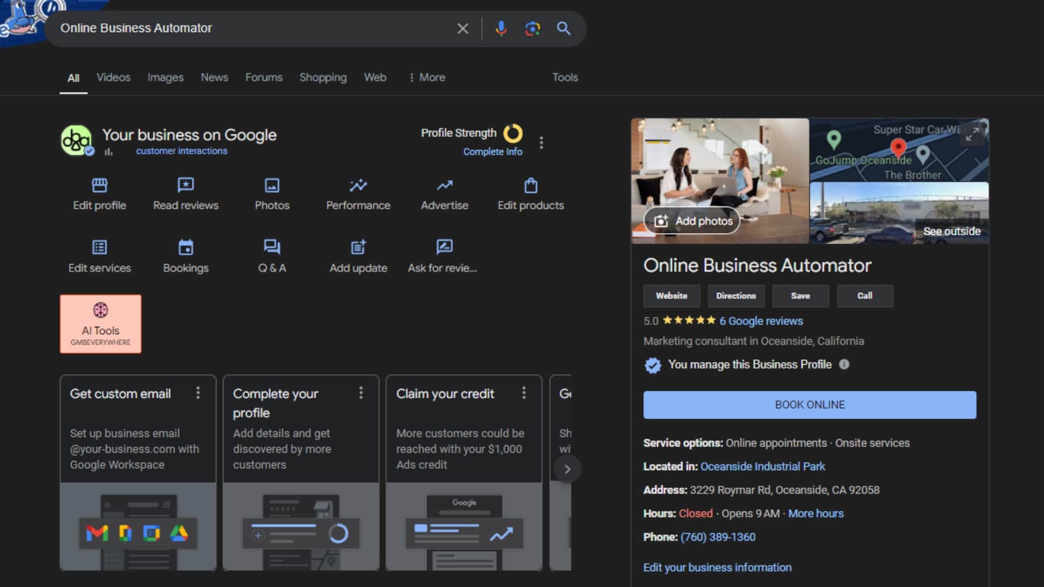Click Add update
Viewport: 1044px width, 587px height.
[x=358, y=257]
